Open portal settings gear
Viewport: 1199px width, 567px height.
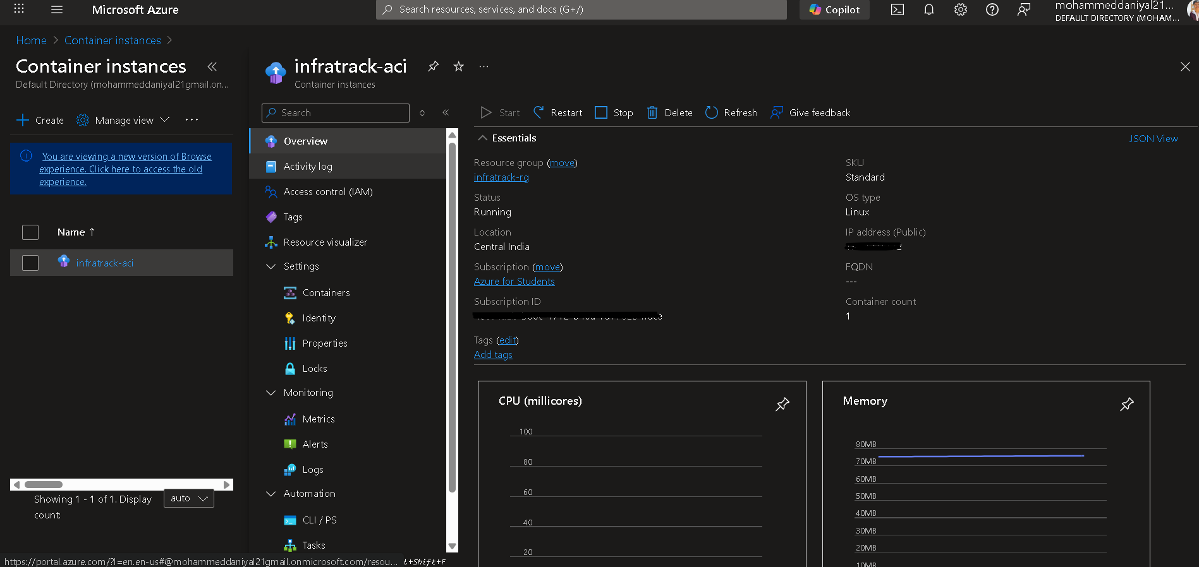point(961,9)
